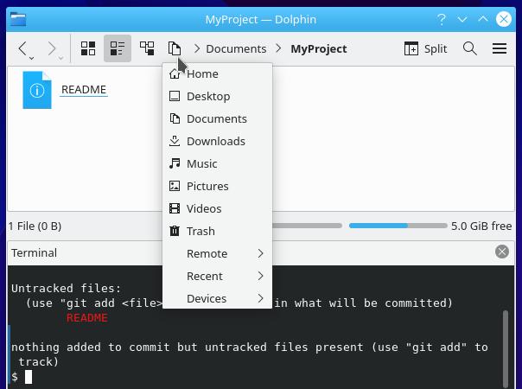Open the search magnifier icon
Screen dimensions: 522x389
click(470, 49)
